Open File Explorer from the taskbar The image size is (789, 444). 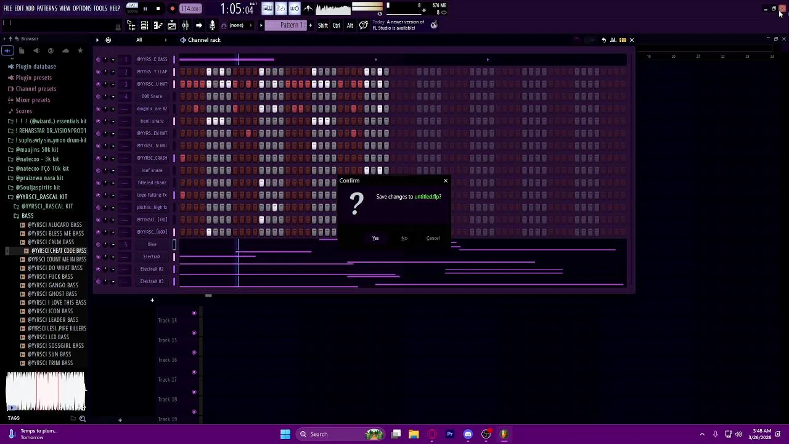[414, 434]
